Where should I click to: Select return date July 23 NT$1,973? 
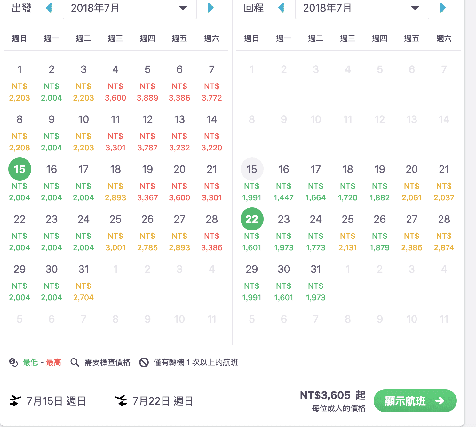coord(284,233)
